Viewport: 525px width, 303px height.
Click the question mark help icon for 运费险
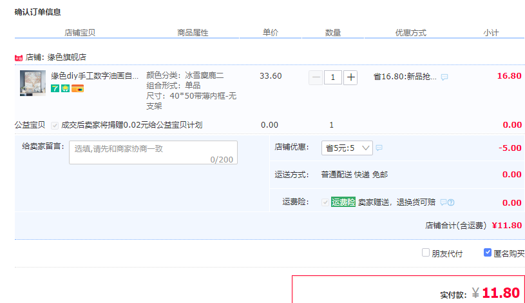[451, 202]
